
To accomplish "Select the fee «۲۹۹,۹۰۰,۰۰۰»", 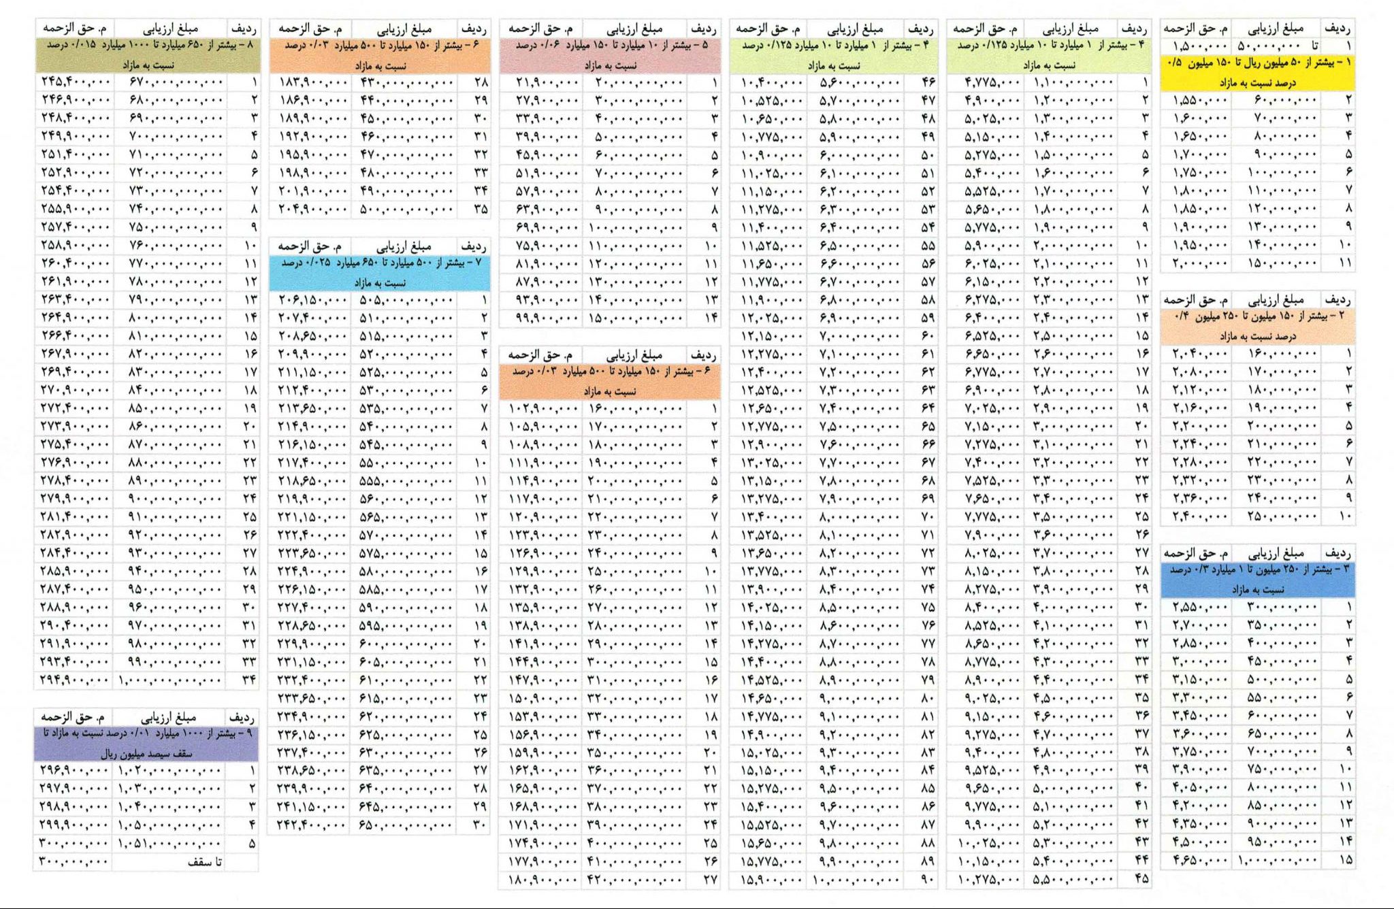I will [75, 825].
